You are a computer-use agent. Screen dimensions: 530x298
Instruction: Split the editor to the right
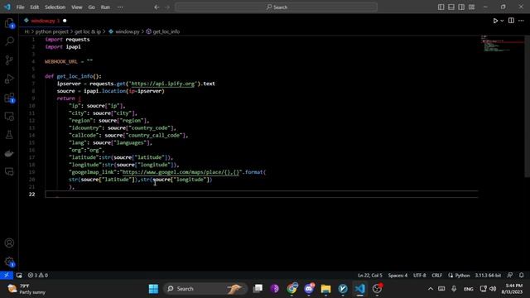511,21
